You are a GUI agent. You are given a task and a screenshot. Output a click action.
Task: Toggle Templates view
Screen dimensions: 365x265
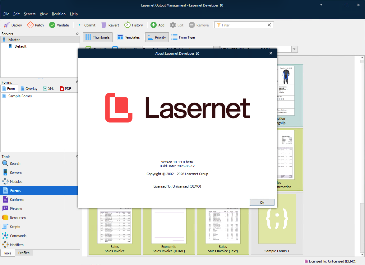click(x=129, y=37)
